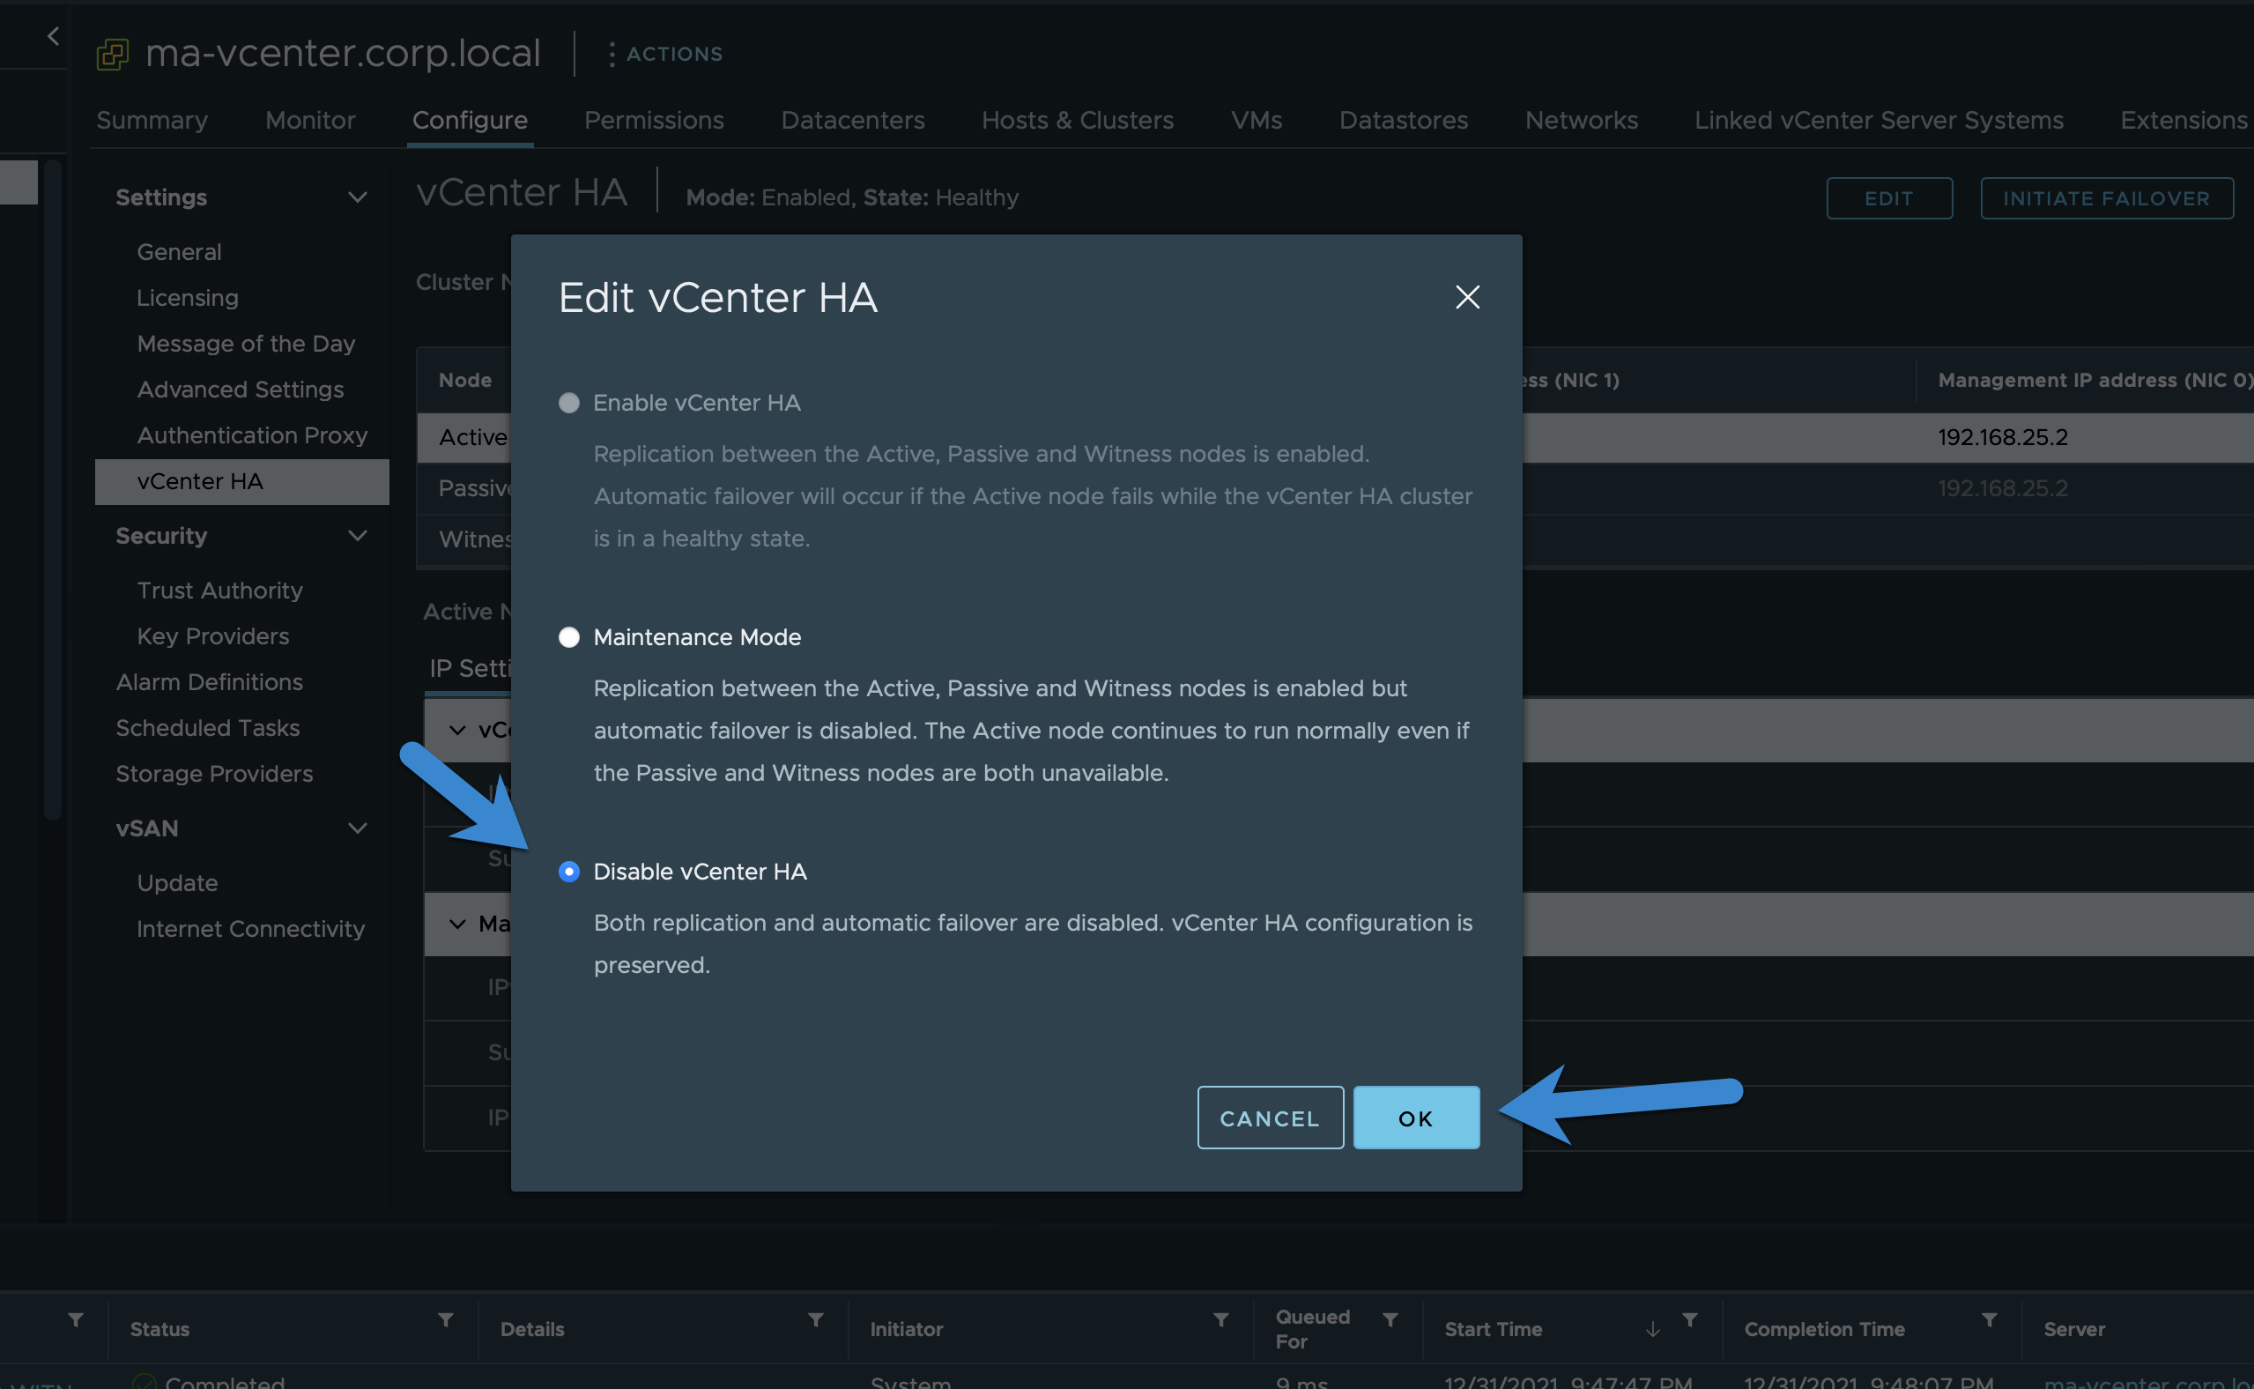This screenshot has height=1389, width=2254.
Task: Click the Node column header
Action: coord(464,381)
